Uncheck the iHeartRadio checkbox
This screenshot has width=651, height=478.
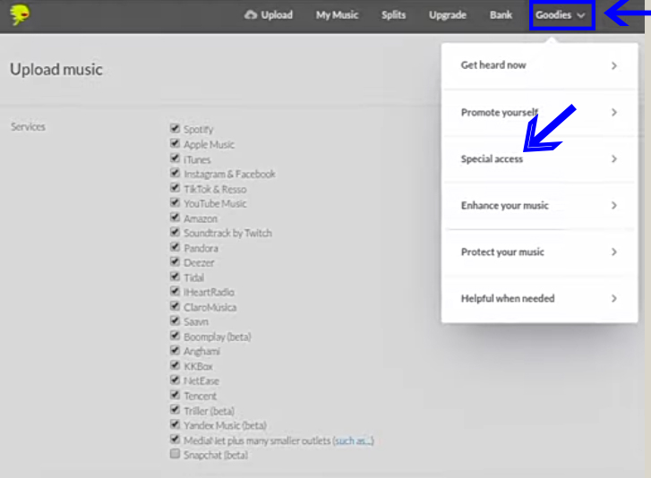[175, 291]
